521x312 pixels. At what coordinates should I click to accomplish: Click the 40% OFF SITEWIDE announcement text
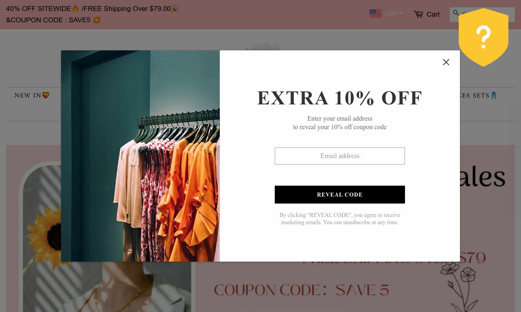tap(39, 9)
